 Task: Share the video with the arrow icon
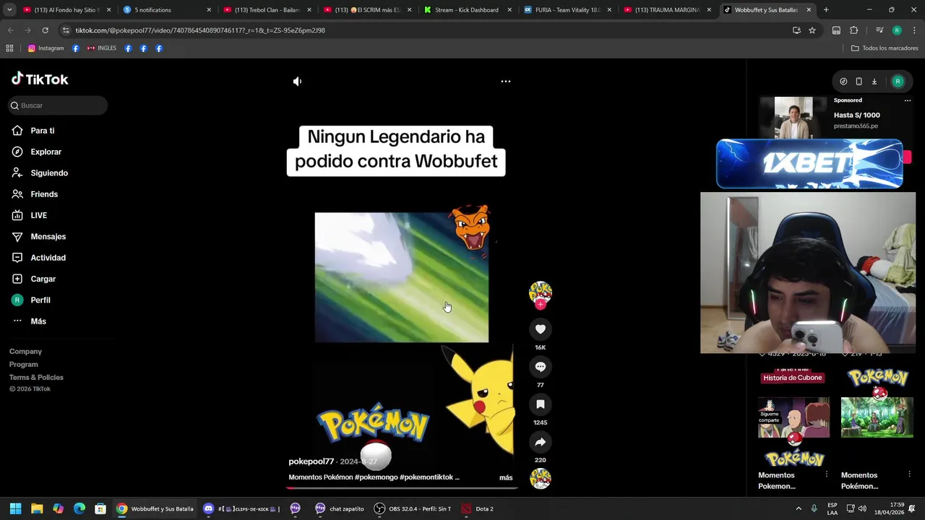[x=541, y=442]
